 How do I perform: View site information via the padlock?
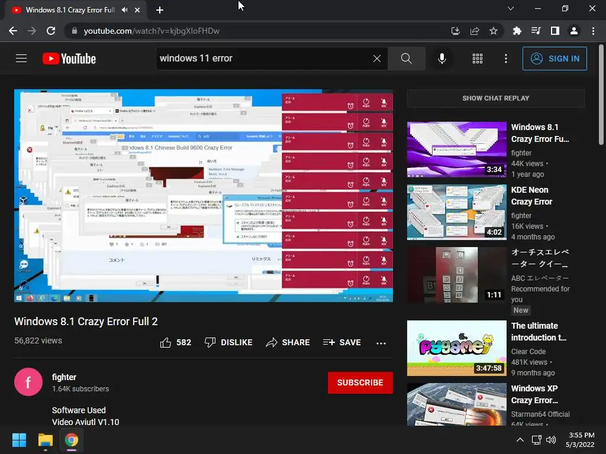75,31
